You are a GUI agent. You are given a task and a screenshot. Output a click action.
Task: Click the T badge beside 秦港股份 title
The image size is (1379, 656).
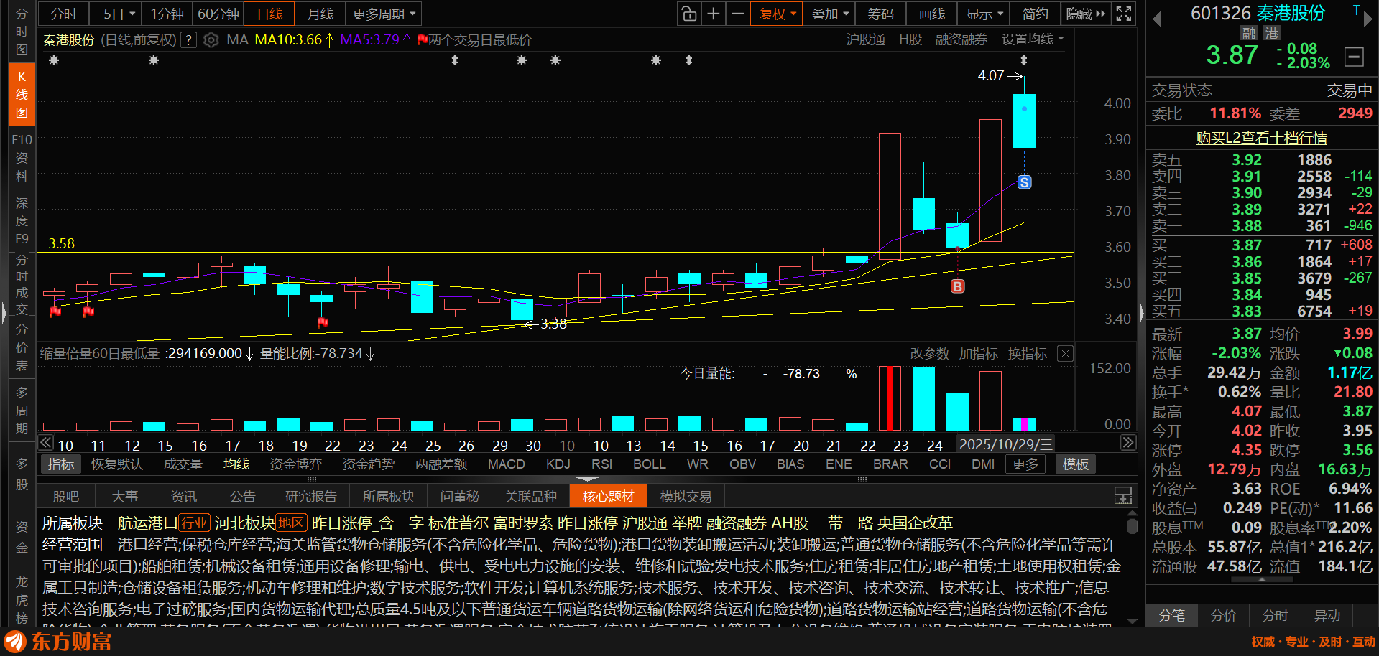(x=1356, y=10)
